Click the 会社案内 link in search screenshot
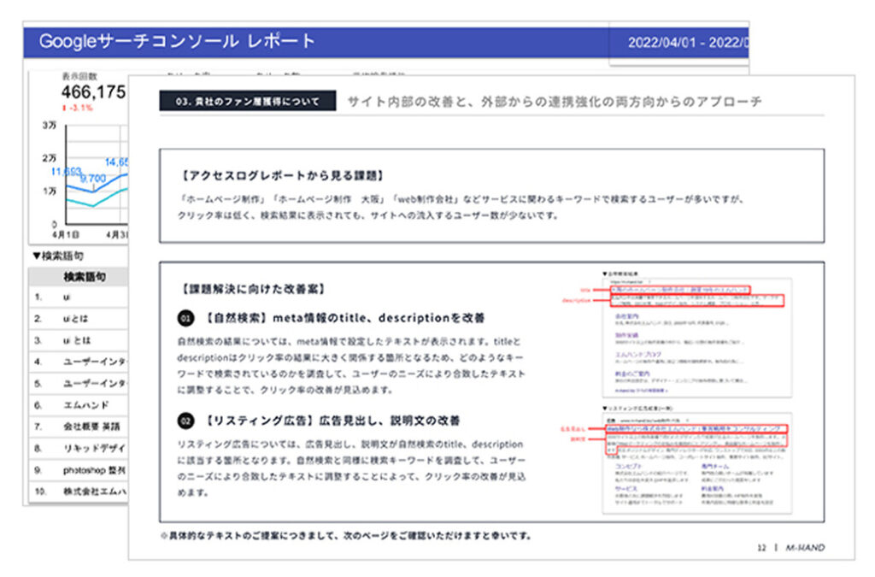 [x=626, y=316]
